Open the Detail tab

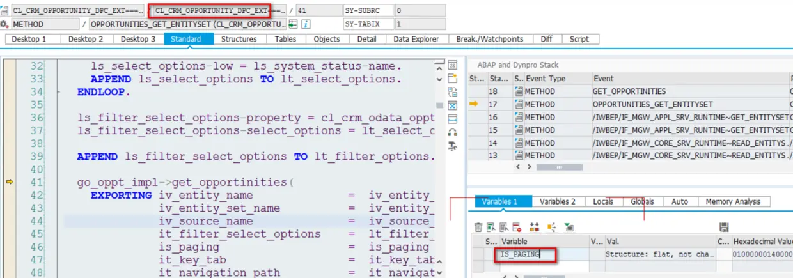coord(366,39)
